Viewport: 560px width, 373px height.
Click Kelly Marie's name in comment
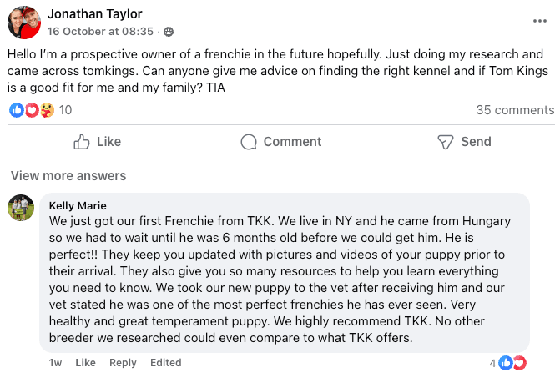coord(78,205)
